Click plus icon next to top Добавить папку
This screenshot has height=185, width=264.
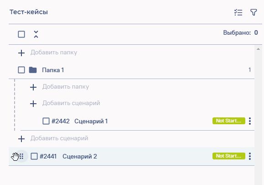click(x=21, y=53)
